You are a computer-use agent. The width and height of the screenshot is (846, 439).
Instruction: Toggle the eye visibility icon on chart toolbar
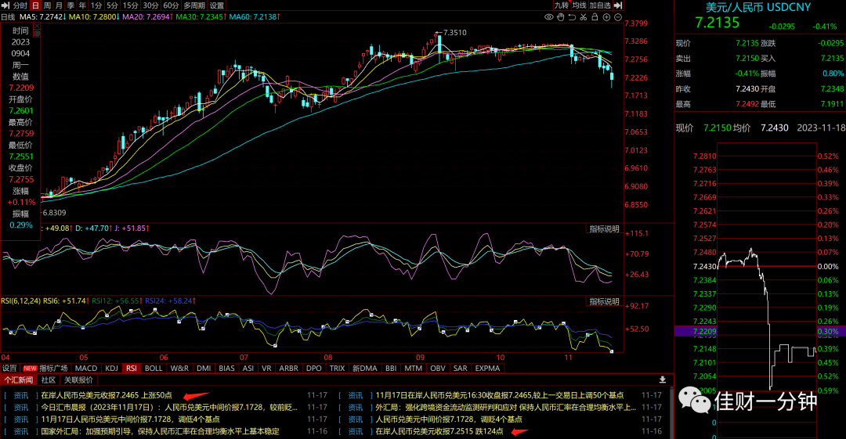point(548,17)
